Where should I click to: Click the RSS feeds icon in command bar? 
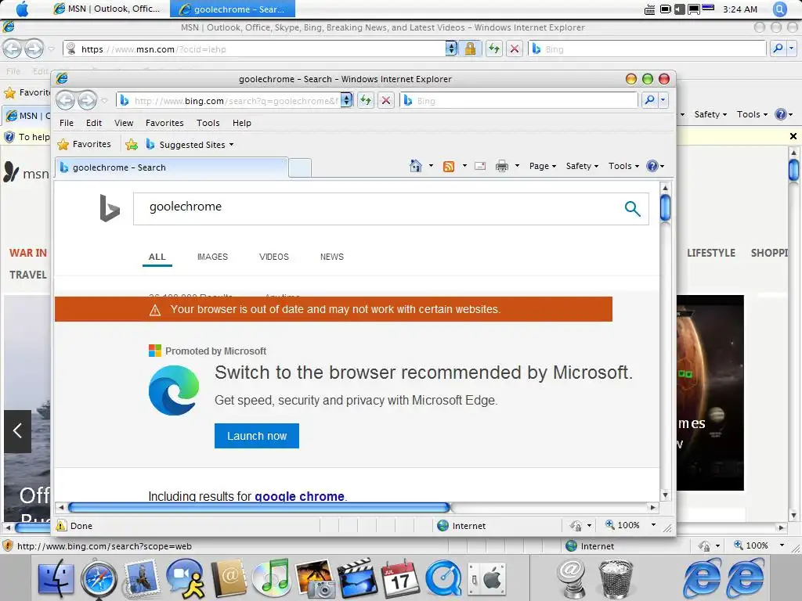(449, 166)
